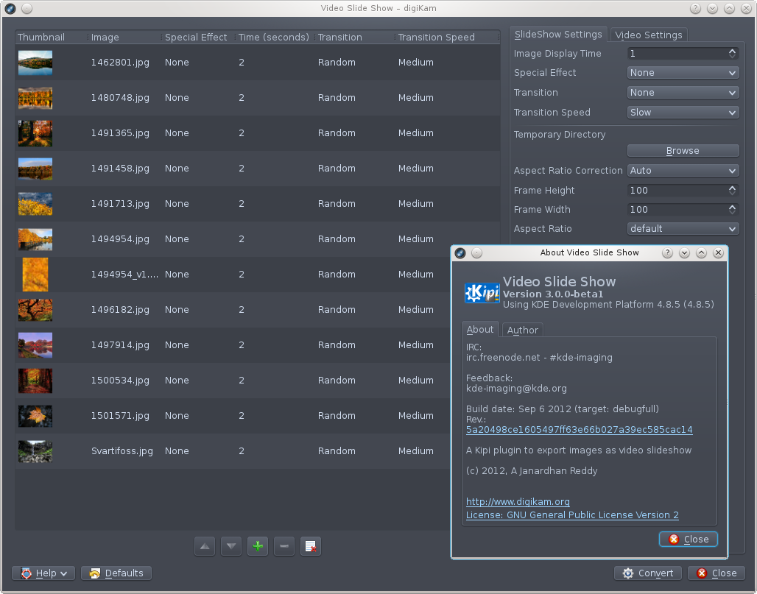Open the Aspect Ratio Correction dropdown

pos(682,170)
